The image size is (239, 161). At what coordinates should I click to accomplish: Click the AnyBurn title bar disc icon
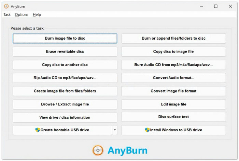pos(6,6)
